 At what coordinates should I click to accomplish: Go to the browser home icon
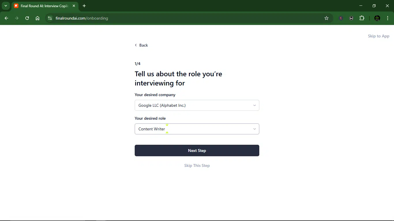coord(37,18)
